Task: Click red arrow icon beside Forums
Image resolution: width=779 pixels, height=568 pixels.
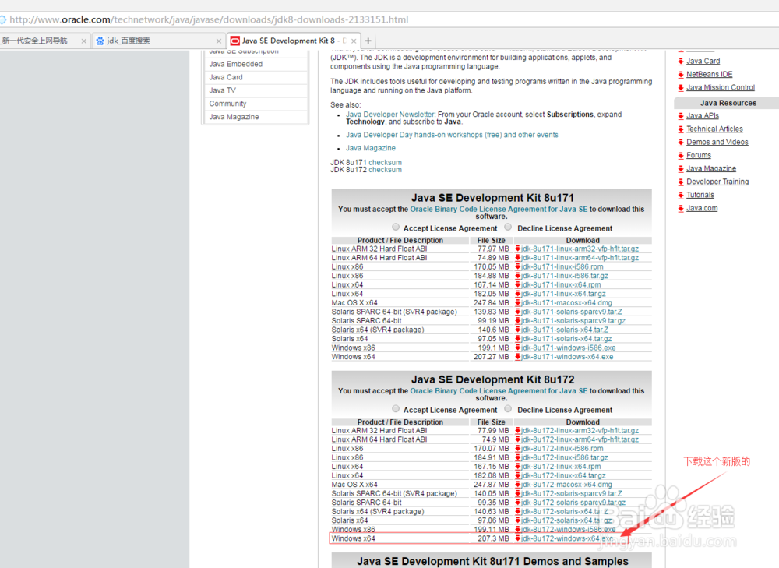Action: [x=681, y=156]
